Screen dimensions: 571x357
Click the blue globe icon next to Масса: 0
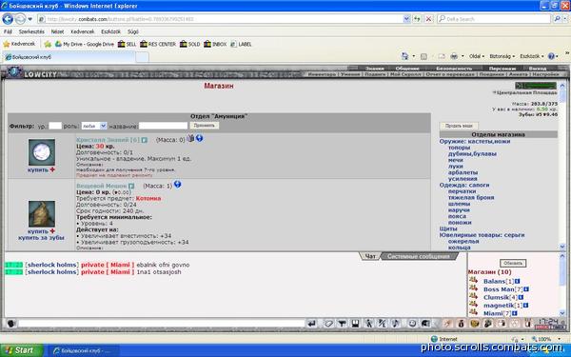pyautogui.click(x=199, y=138)
